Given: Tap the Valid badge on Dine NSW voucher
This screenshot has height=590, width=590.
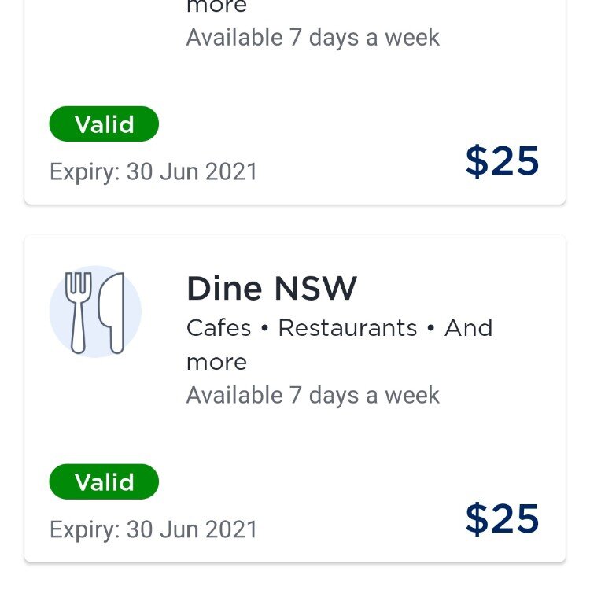Looking at the screenshot, I should point(104,482).
